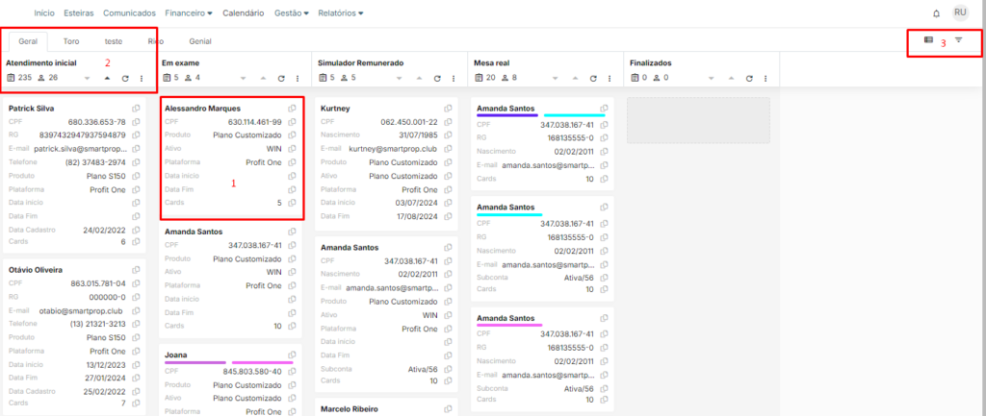Viewport: 986px width, 416px height.
Task: Open the notifications bell
Action: tap(936, 13)
